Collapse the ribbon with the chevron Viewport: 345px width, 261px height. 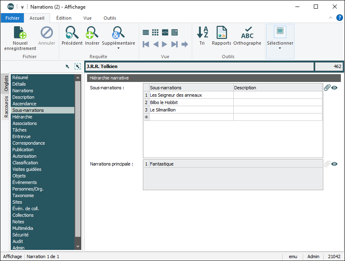click(331, 18)
